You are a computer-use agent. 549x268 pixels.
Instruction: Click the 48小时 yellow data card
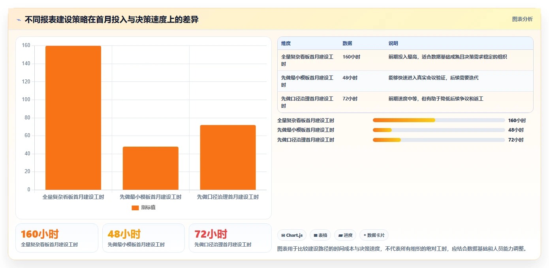pos(143,238)
